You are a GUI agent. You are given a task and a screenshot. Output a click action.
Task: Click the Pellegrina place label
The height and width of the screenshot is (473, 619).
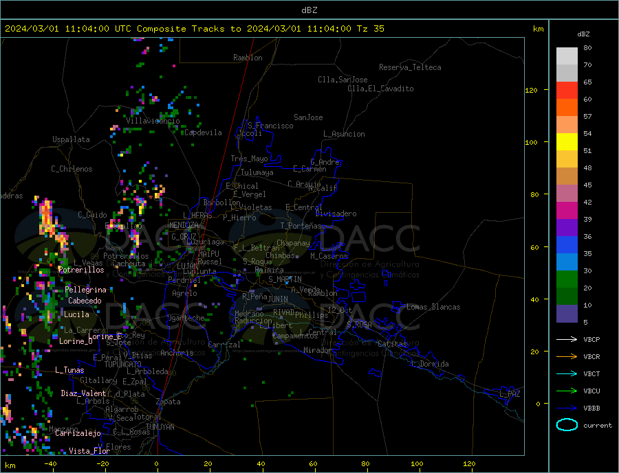coord(86,290)
